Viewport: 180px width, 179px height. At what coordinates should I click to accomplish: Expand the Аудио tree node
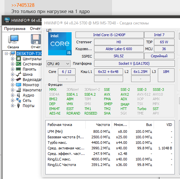click(x=12, y=95)
